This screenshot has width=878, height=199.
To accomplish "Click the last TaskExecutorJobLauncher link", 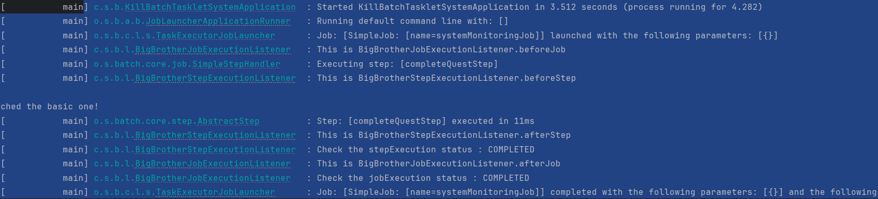I will point(215,192).
